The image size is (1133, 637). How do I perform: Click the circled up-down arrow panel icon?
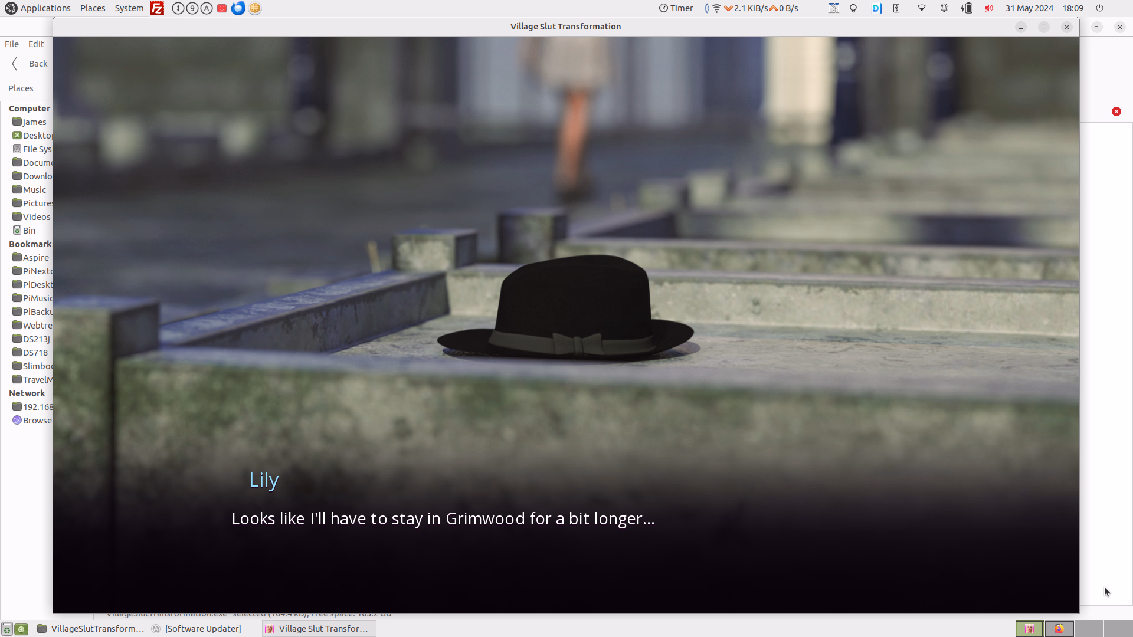click(x=178, y=8)
